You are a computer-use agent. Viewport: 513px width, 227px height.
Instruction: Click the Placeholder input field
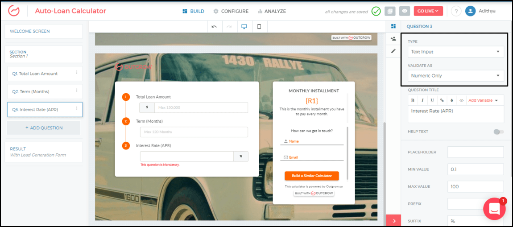(476, 152)
